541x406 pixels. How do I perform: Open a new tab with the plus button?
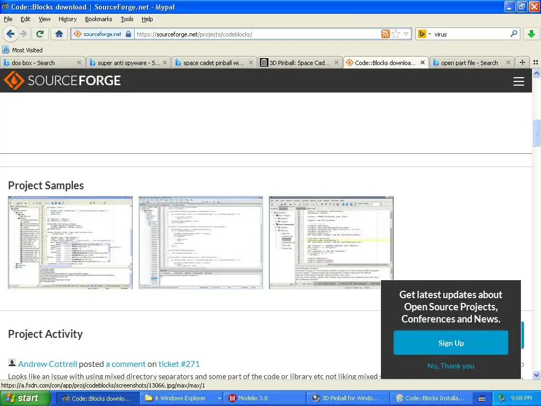point(523,62)
